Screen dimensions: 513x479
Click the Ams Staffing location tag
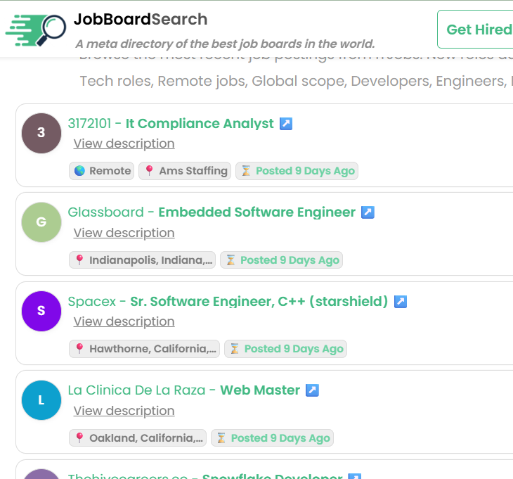[x=186, y=171]
